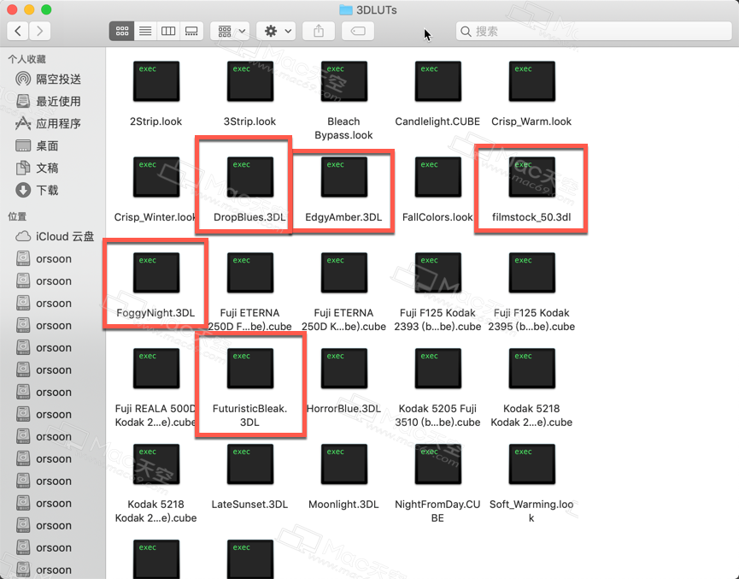Open 最近使用 in the sidebar
The image size is (739, 579).
[x=48, y=101]
